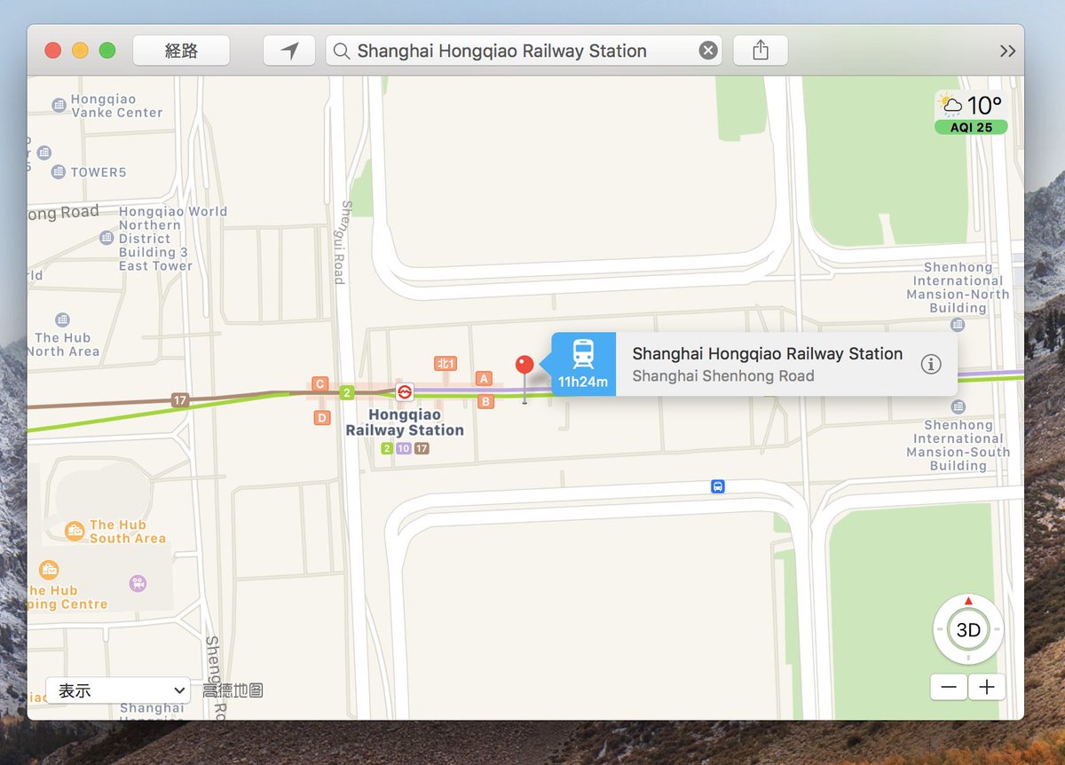Click the compass north arrow
The width and height of the screenshot is (1065, 765).
click(968, 601)
